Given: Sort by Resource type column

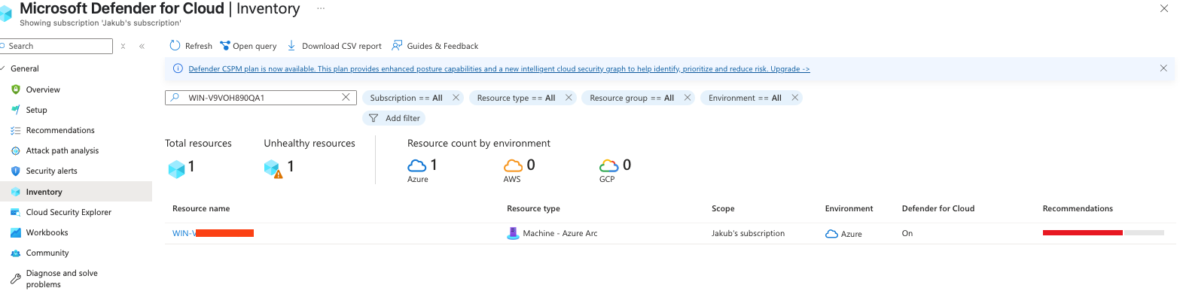Looking at the screenshot, I should coord(533,208).
